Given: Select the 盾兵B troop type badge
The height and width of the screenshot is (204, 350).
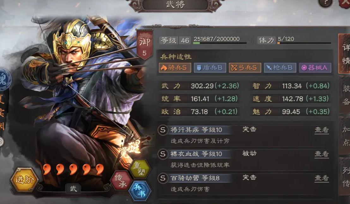Looking at the screenshot, I should pos(210,68).
